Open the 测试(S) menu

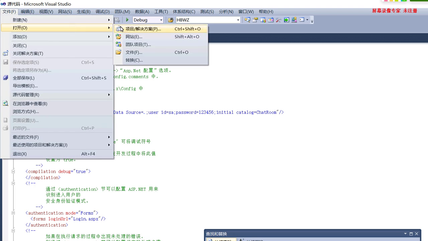click(x=207, y=12)
